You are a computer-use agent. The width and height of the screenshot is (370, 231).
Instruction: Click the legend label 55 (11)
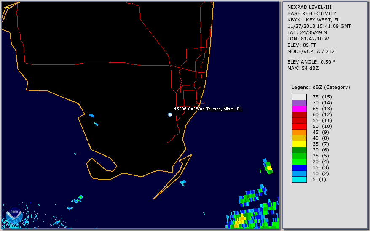pyautogui.click(x=322, y=120)
